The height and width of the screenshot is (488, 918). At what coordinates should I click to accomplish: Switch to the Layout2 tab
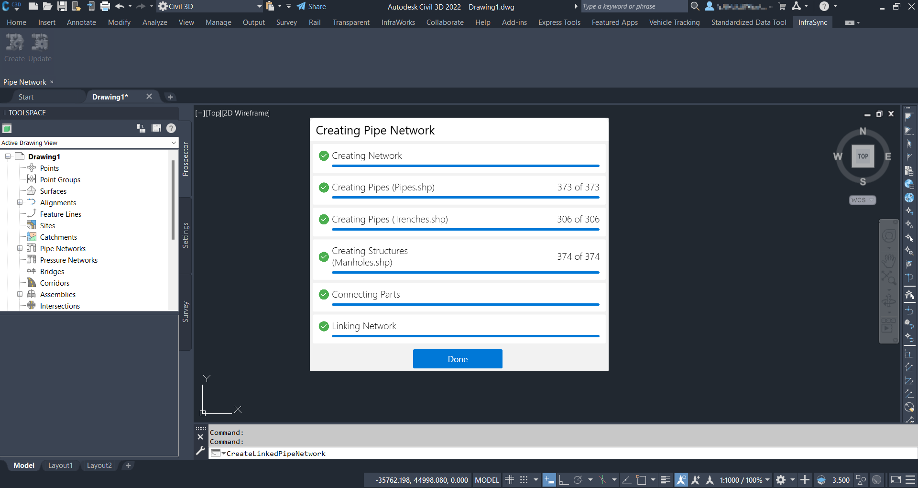coord(99,466)
